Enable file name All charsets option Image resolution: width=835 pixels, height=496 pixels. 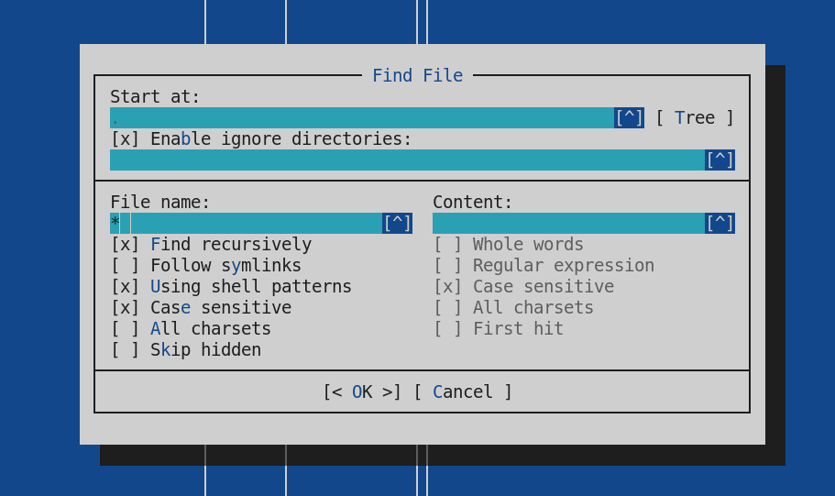pos(191,329)
